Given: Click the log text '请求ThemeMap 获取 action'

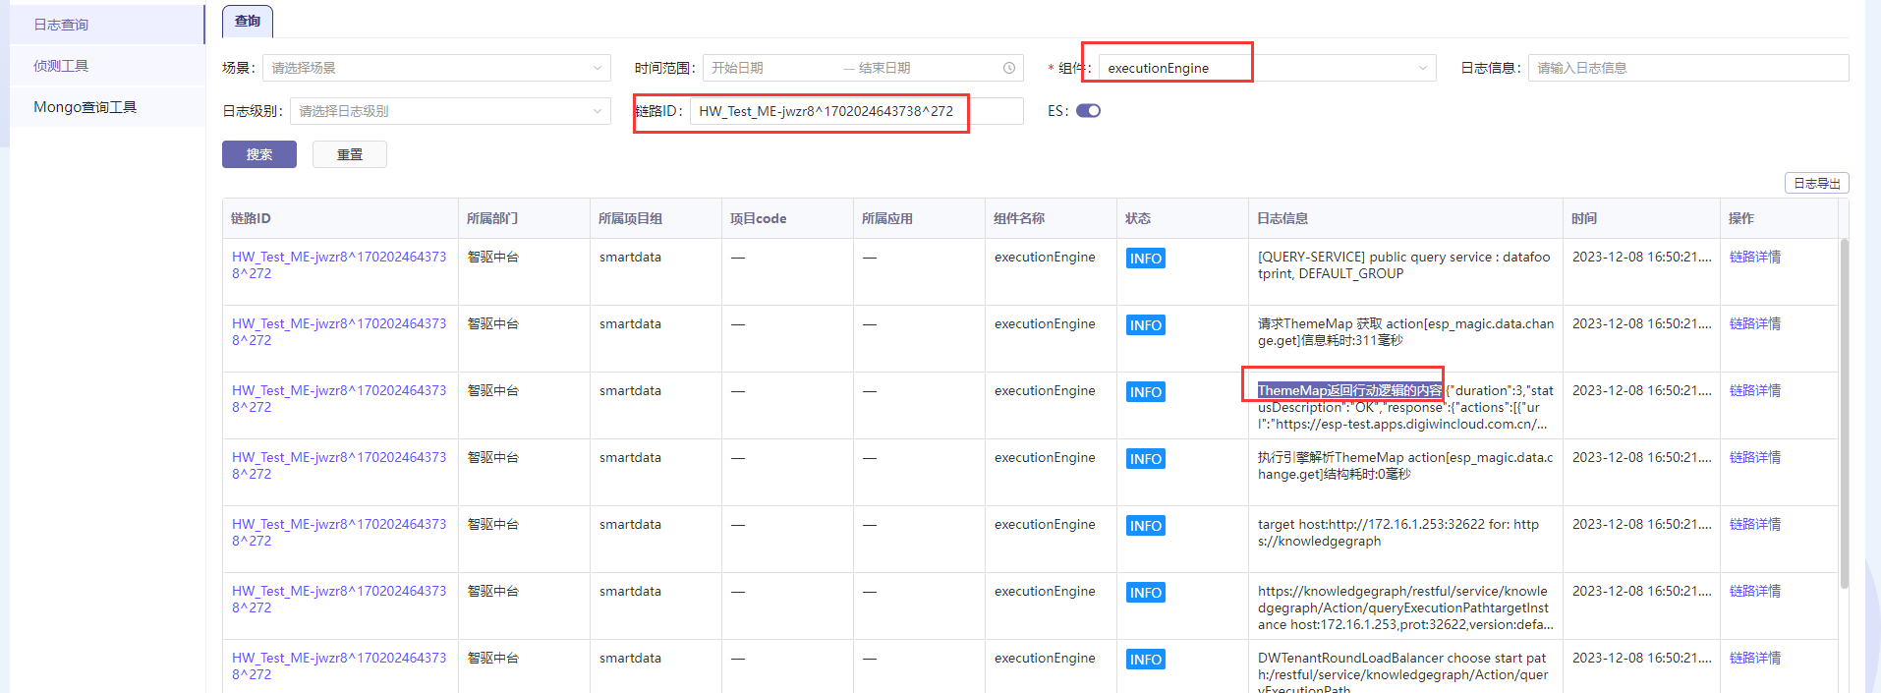Looking at the screenshot, I should [1340, 323].
